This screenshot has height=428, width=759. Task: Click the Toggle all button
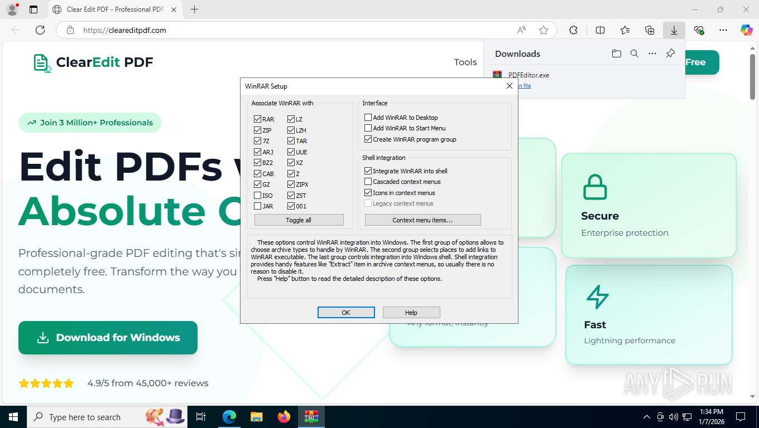click(x=299, y=220)
